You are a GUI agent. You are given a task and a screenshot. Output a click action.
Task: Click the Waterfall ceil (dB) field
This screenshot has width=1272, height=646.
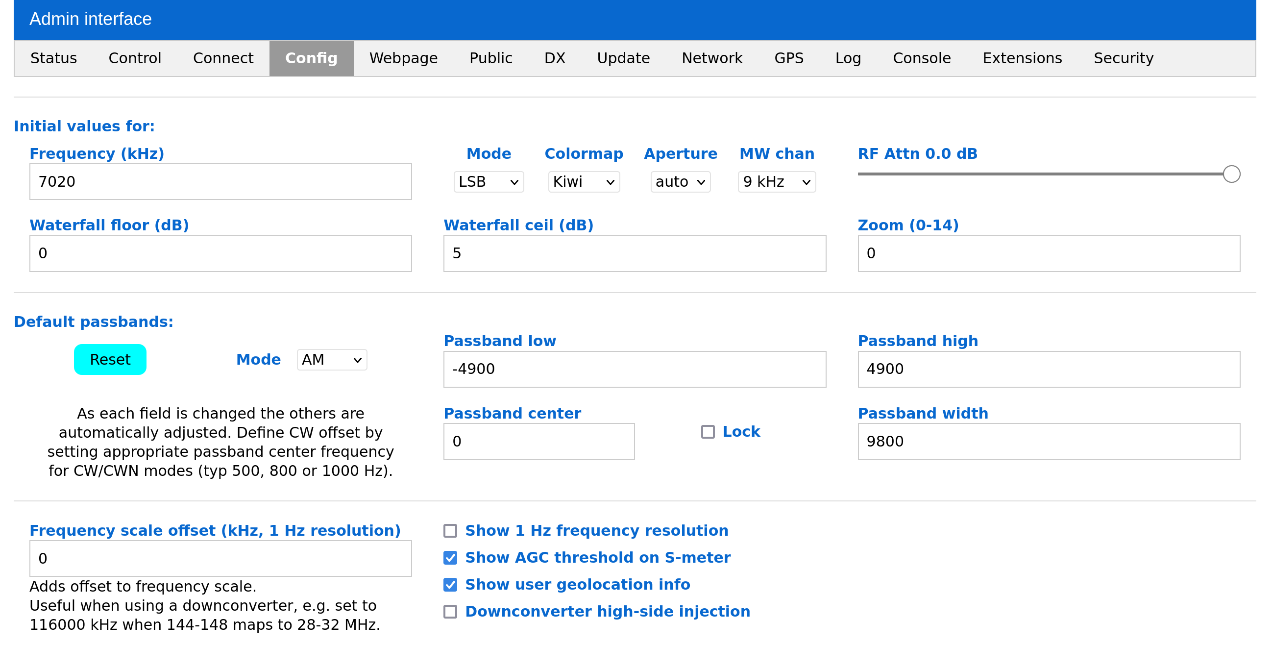635,253
